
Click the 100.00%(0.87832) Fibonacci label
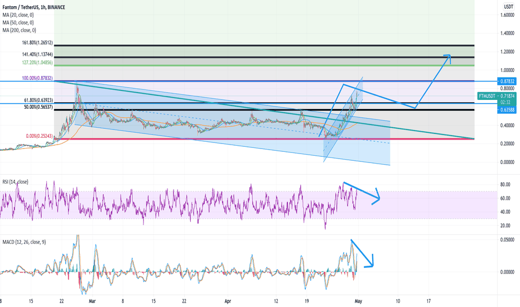(37, 78)
